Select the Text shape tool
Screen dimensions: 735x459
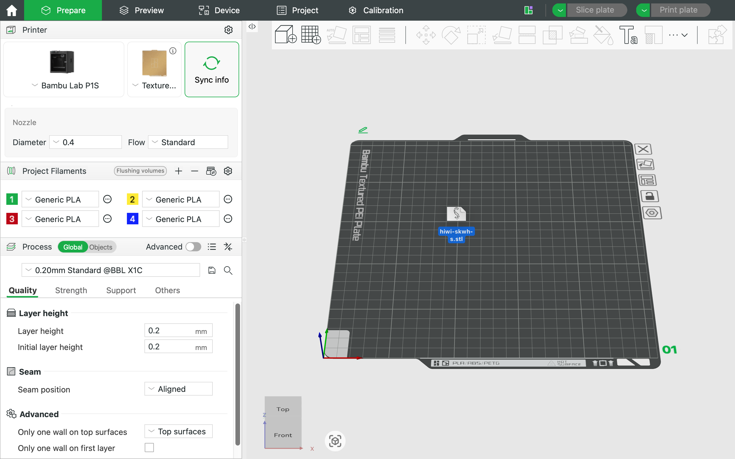pyautogui.click(x=628, y=35)
